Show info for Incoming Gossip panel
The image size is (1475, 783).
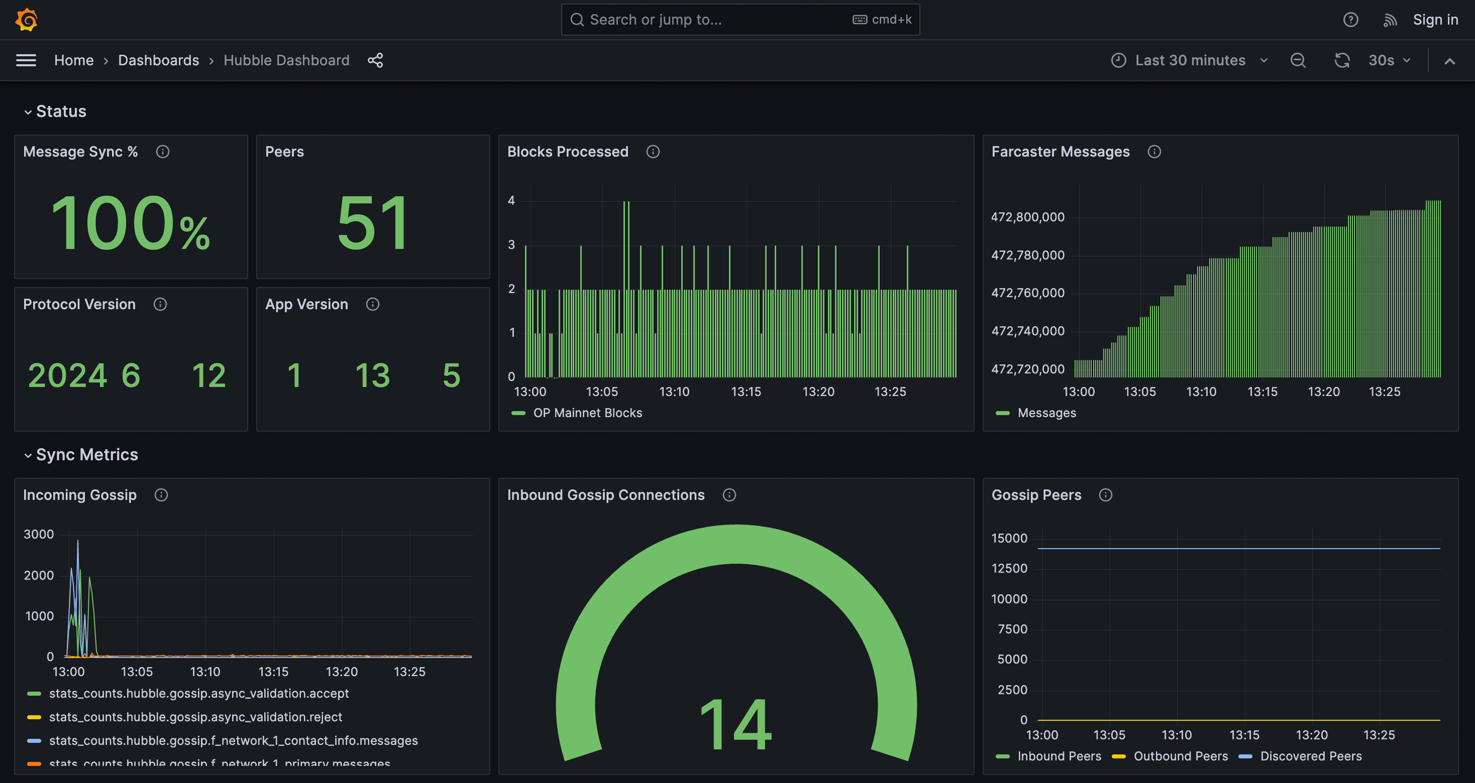[161, 495]
